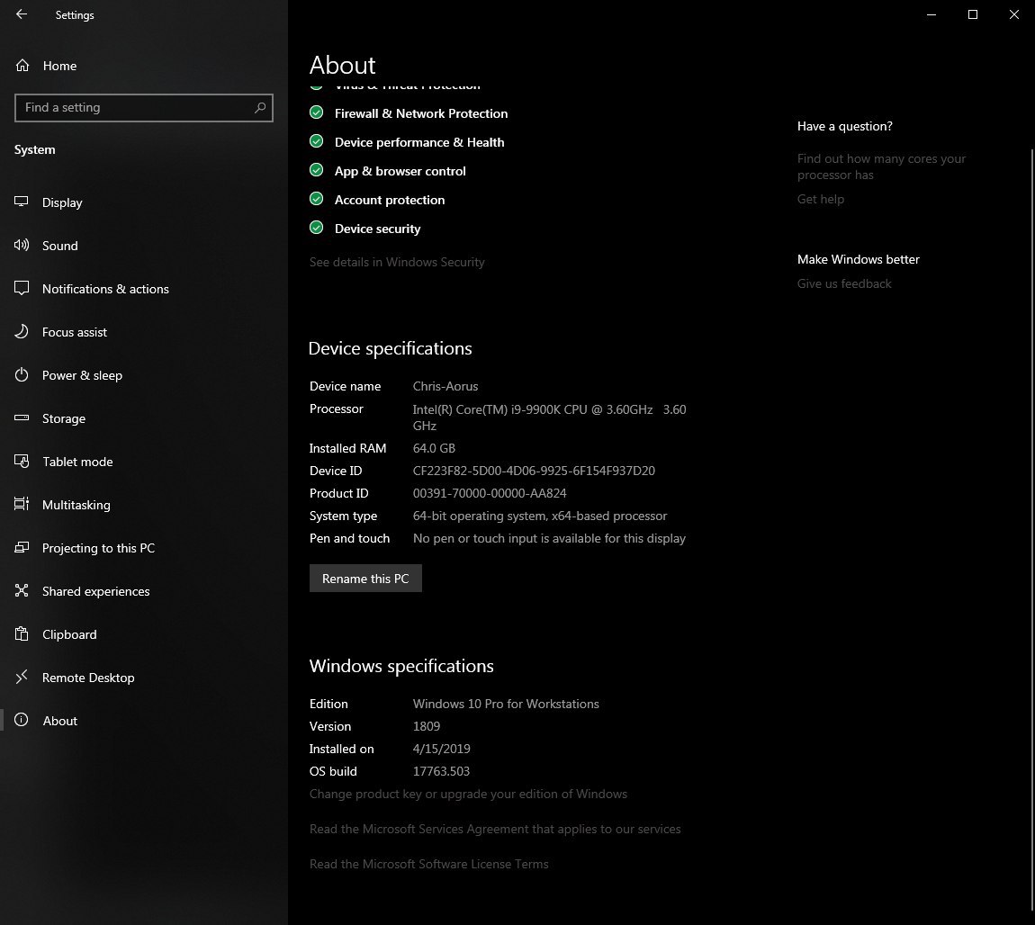Click Give us feedback link
The image size is (1035, 925).
[844, 283]
